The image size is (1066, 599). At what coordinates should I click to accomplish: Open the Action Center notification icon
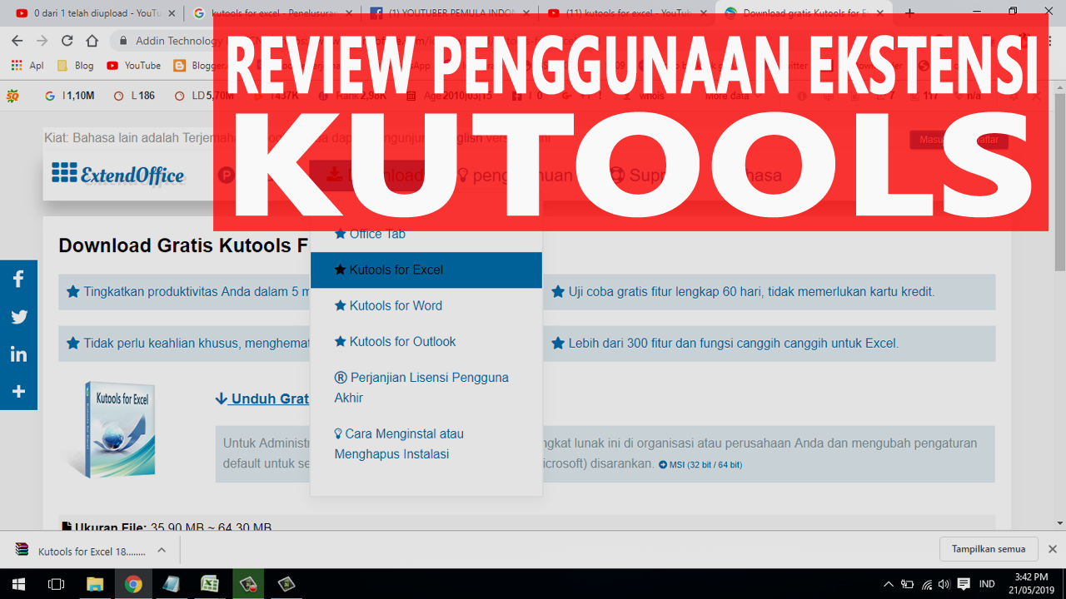point(964,584)
